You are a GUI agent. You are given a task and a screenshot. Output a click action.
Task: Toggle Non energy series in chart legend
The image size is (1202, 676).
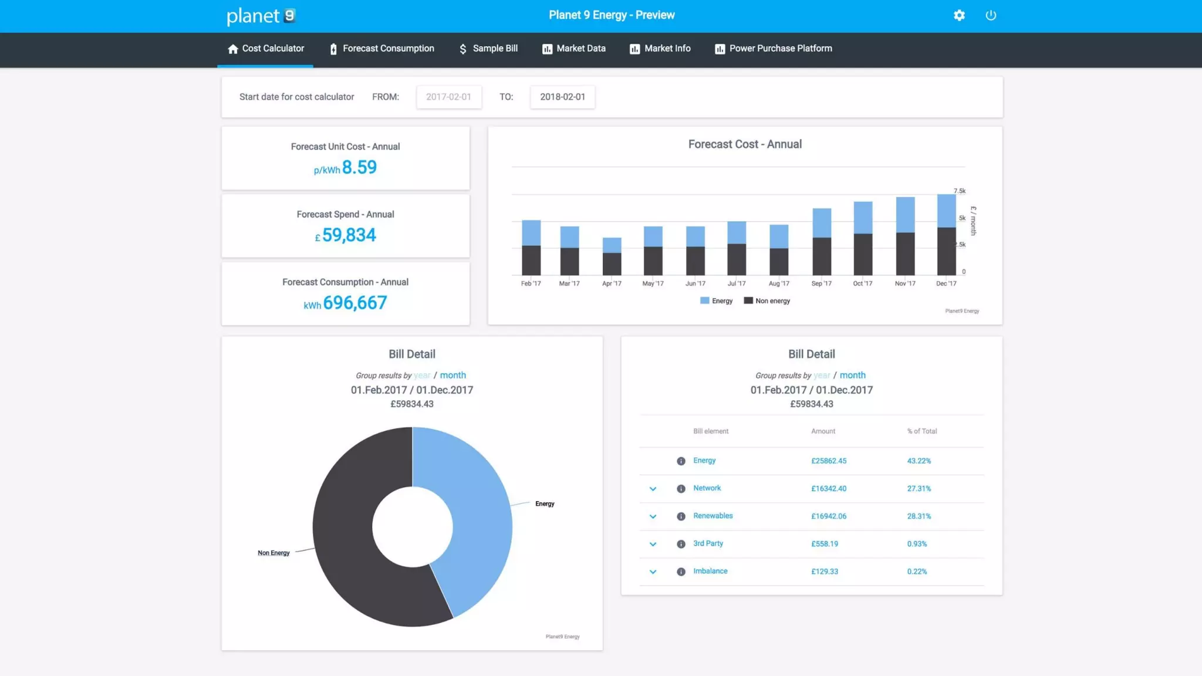coord(767,300)
